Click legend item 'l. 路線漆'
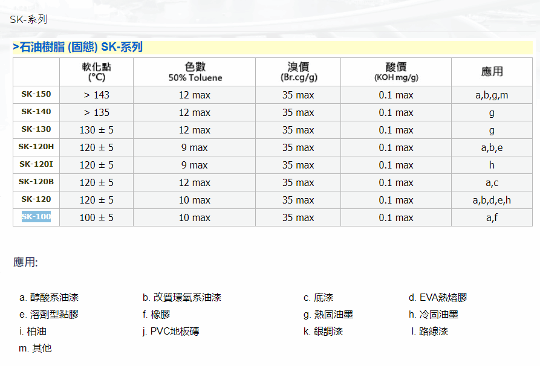540x366 pixels. click(430, 331)
